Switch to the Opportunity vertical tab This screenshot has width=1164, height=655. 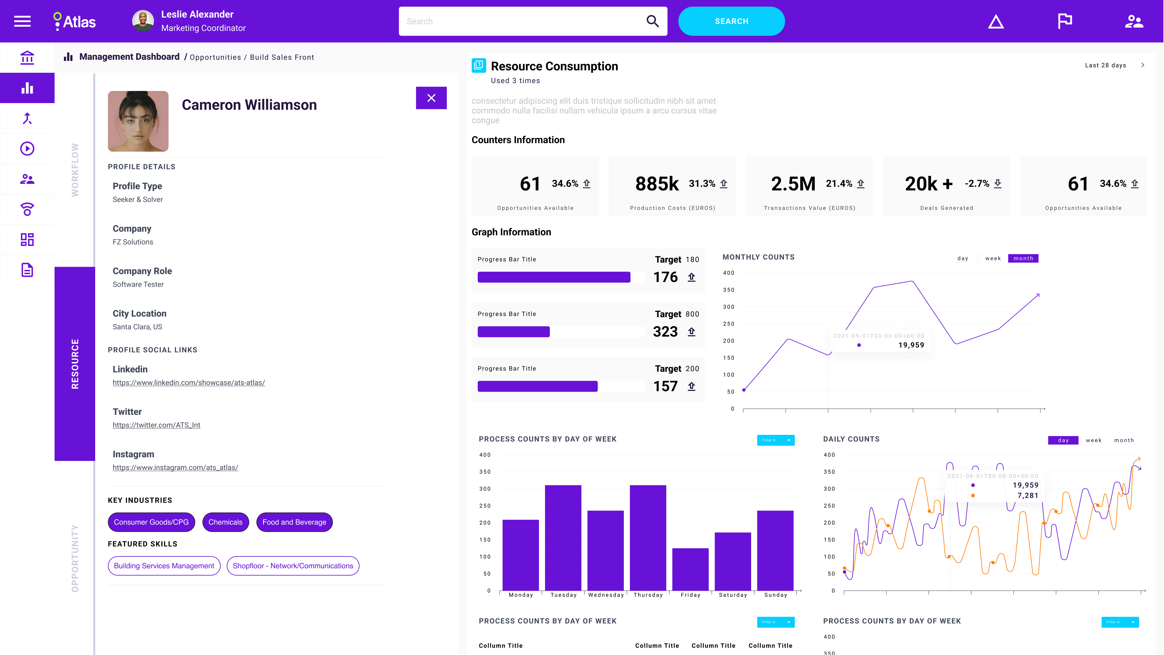[75, 558]
